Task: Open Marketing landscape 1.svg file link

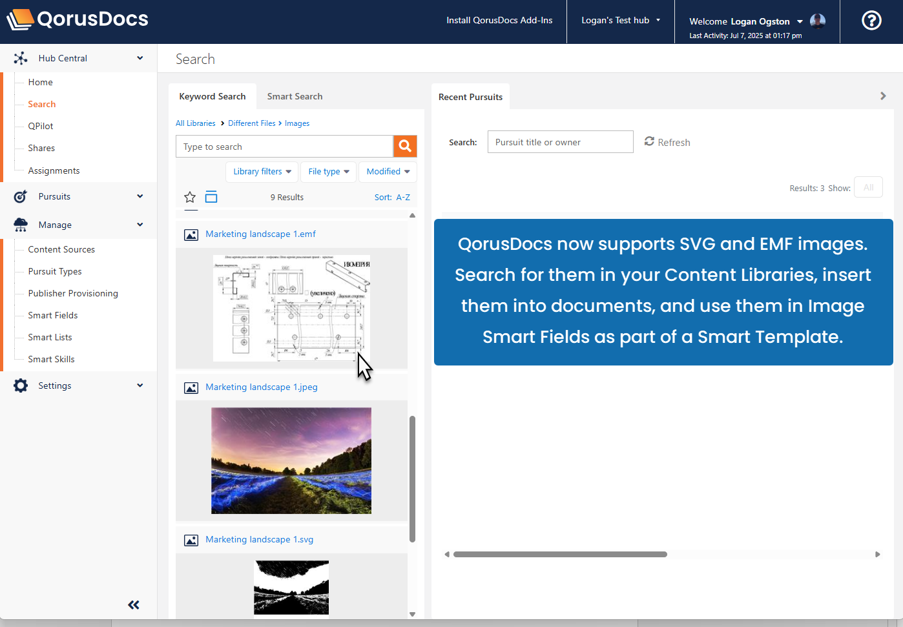Action: click(x=260, y=539)
